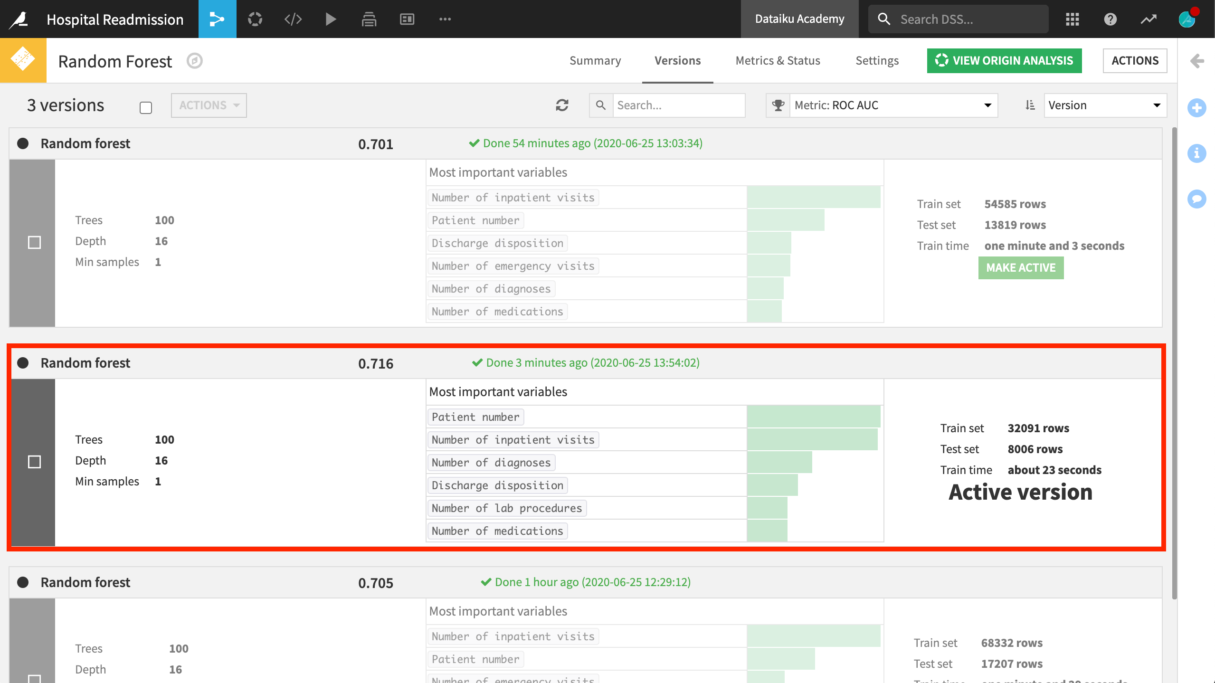Click the 'Active version' label
1215x683 pixels.
1021,492
